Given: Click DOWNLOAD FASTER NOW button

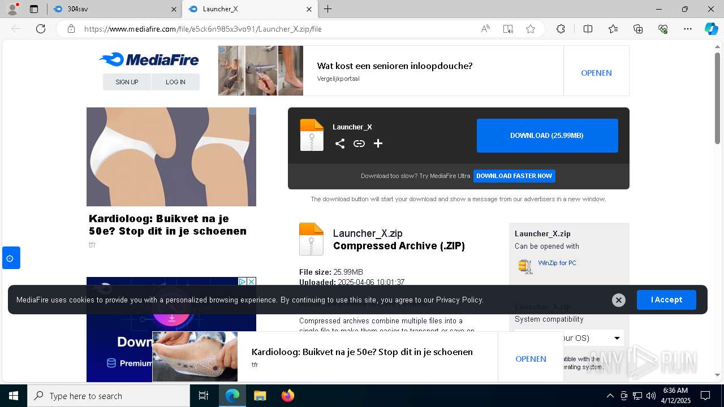Looking at the screenshot, I should point(514,176).
